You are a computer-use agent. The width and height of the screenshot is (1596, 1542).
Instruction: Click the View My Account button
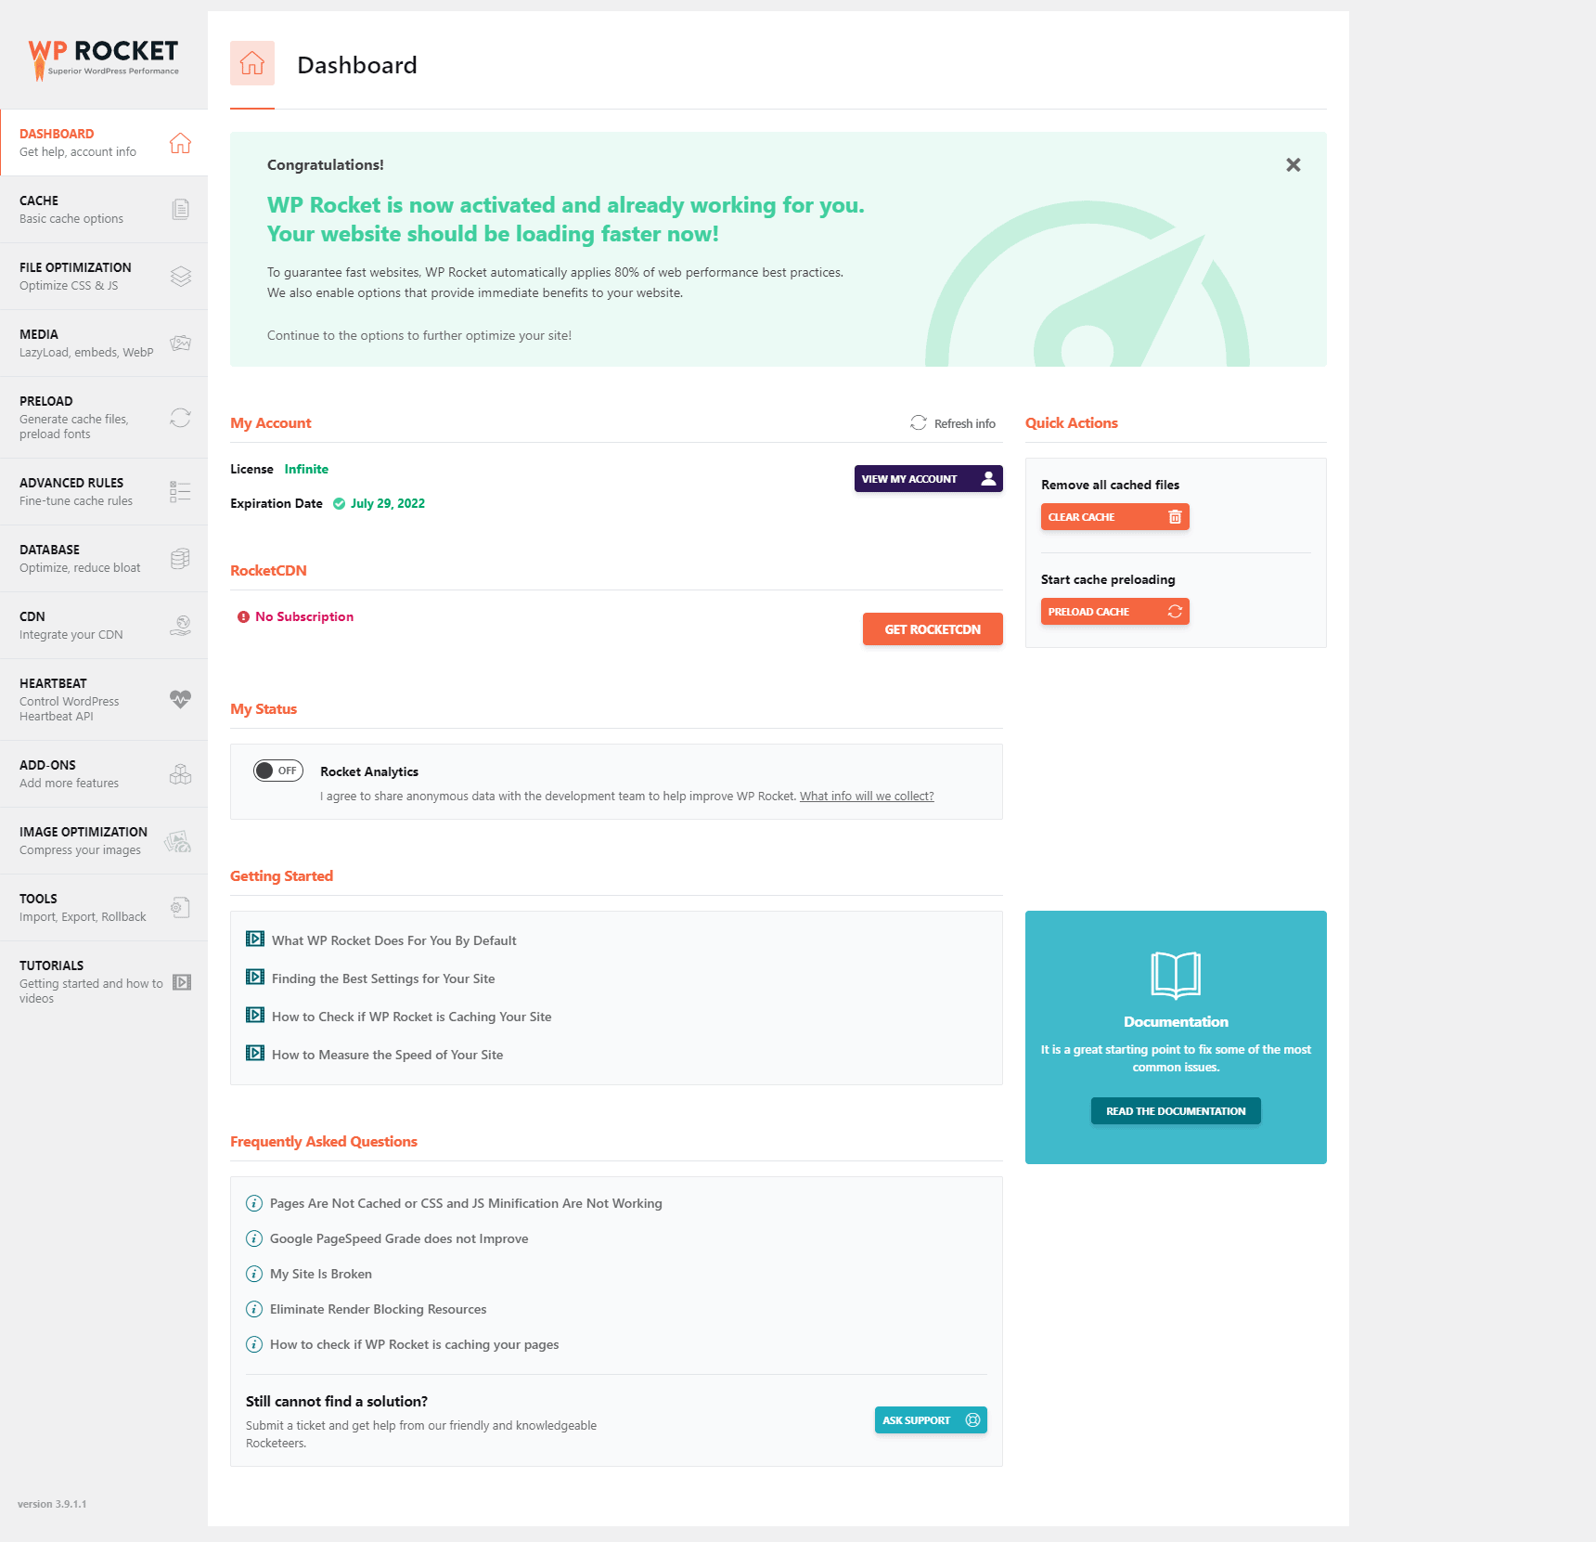(x=928, y=479)
